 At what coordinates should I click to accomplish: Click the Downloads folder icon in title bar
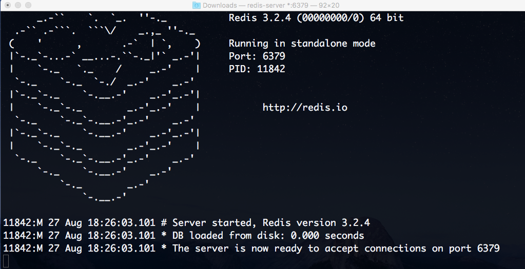pos(197,5)
